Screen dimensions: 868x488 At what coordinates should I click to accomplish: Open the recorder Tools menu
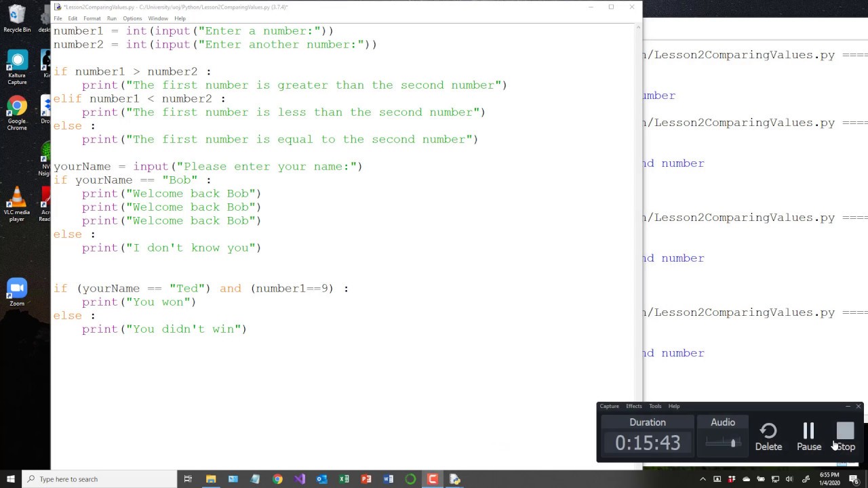[x=655, y=406]
